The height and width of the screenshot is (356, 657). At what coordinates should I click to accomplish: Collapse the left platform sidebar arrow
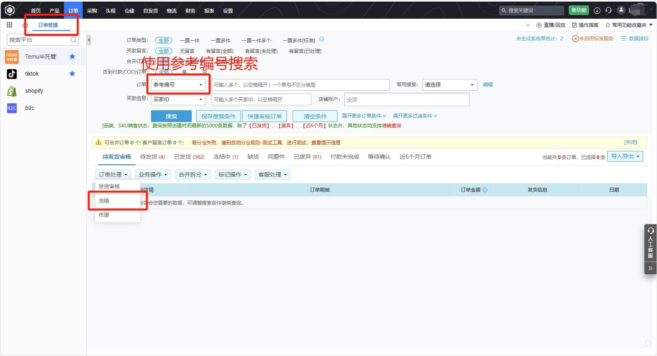pyautogui.click(x=89, y=40)
